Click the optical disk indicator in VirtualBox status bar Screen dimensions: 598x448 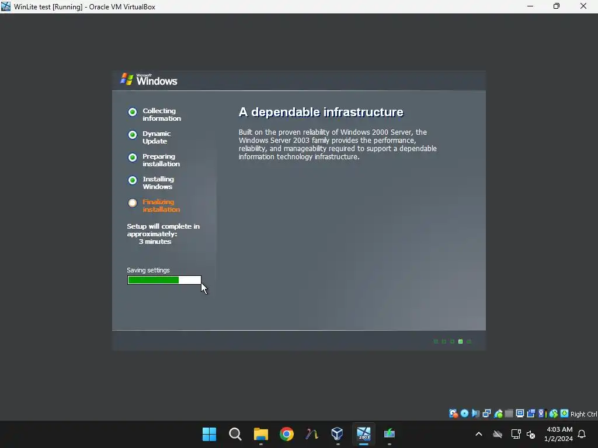(x=464, y=414)
